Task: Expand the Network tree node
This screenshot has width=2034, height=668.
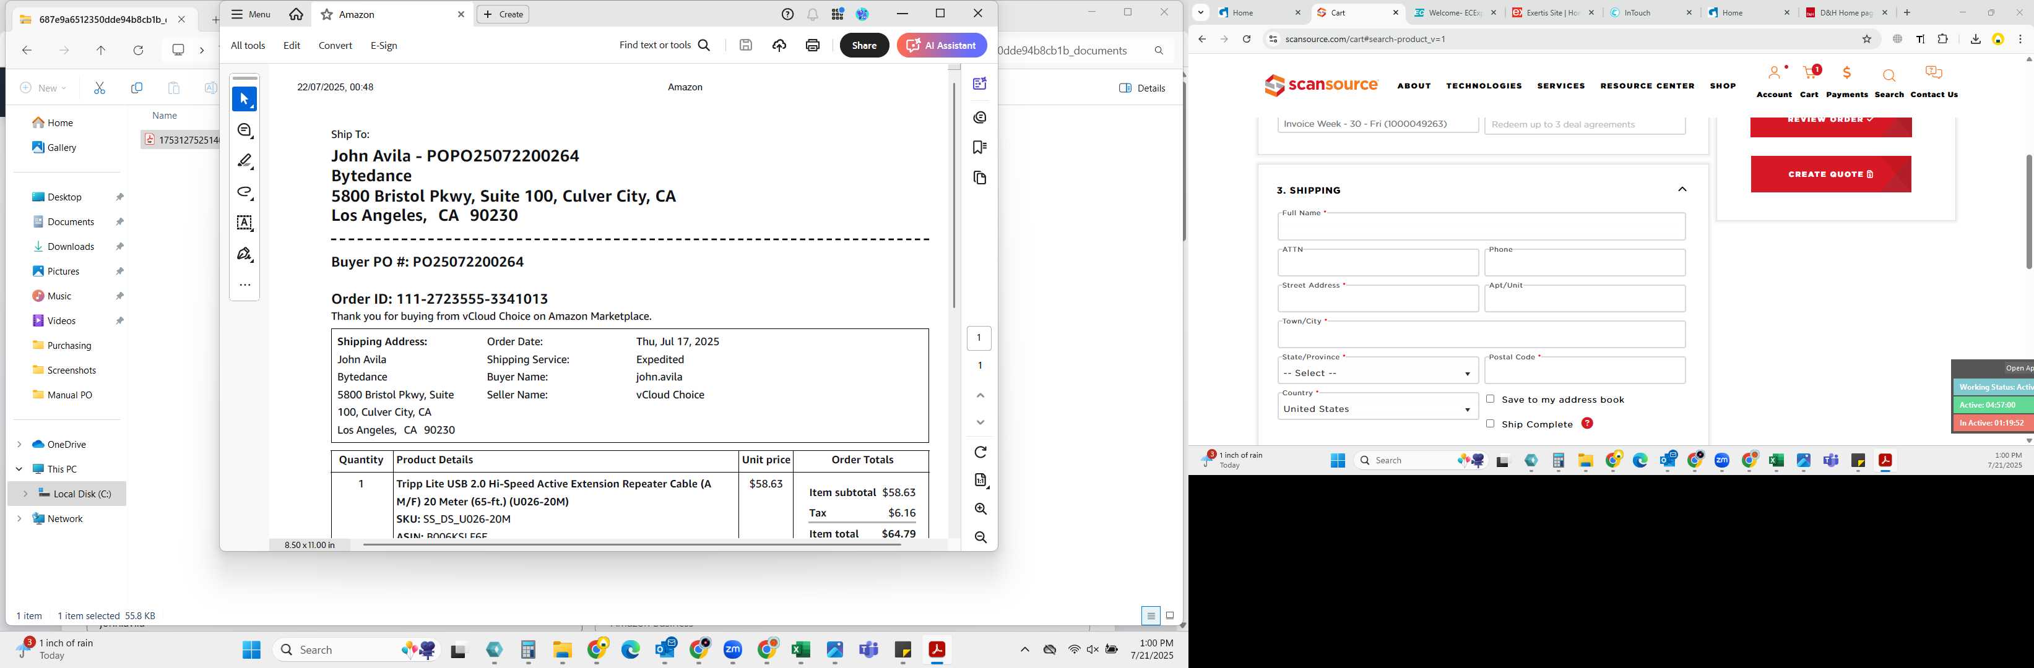Action: coord(19,518)
